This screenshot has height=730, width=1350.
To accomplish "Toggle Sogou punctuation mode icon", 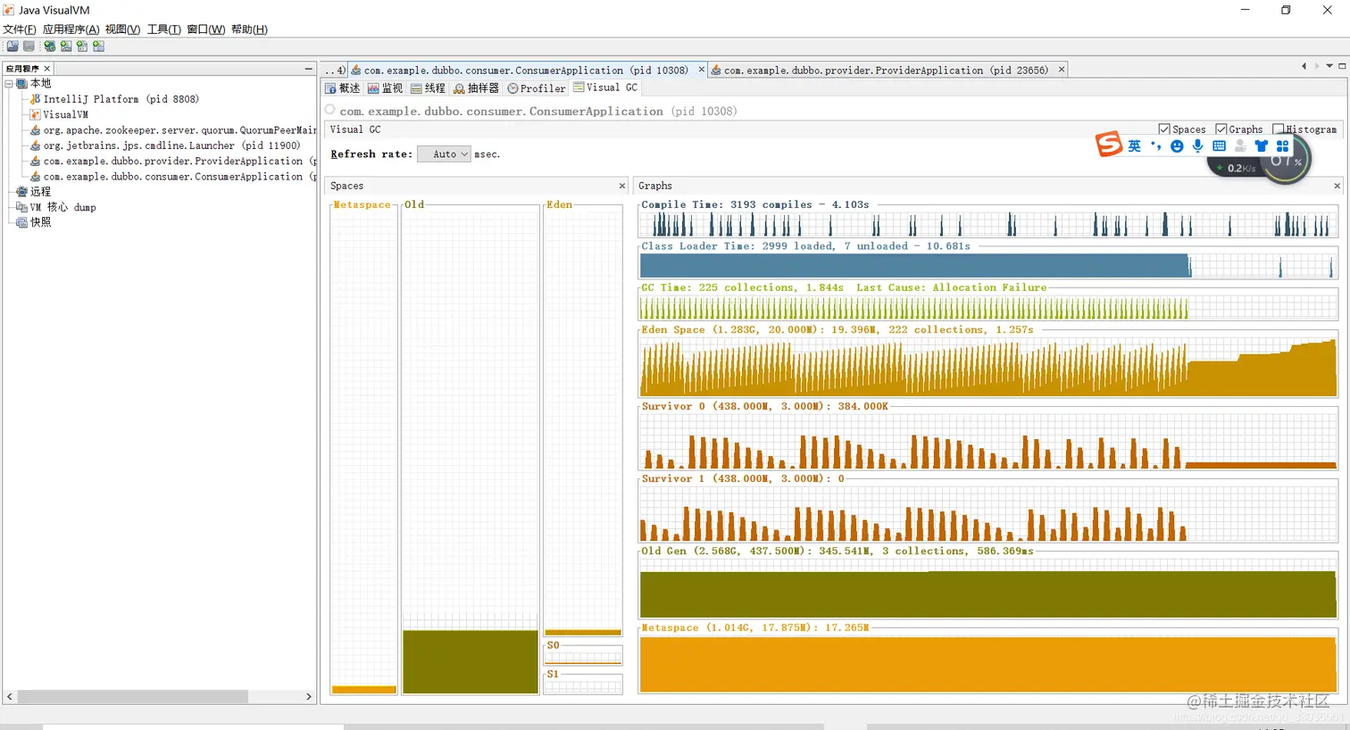I will [1156, 146].
